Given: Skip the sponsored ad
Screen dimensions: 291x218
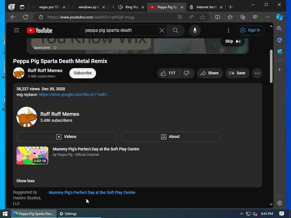Looking at the screenshot, I should 233,41.
